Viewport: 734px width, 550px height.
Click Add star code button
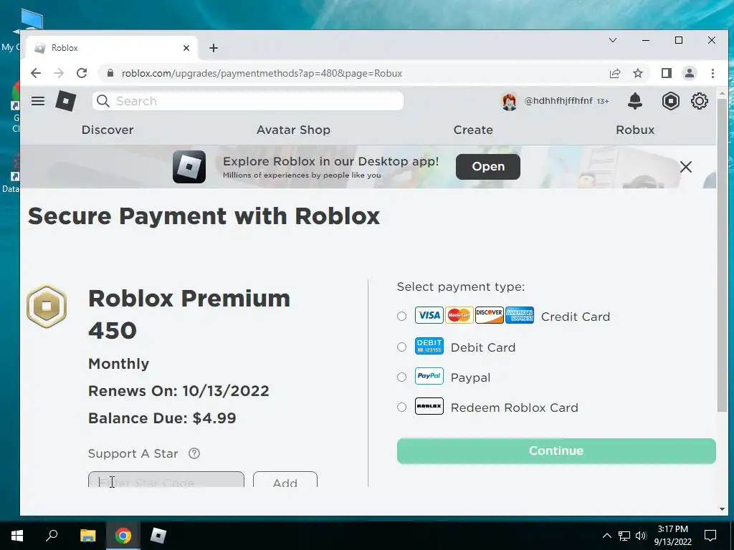point(285,480)
